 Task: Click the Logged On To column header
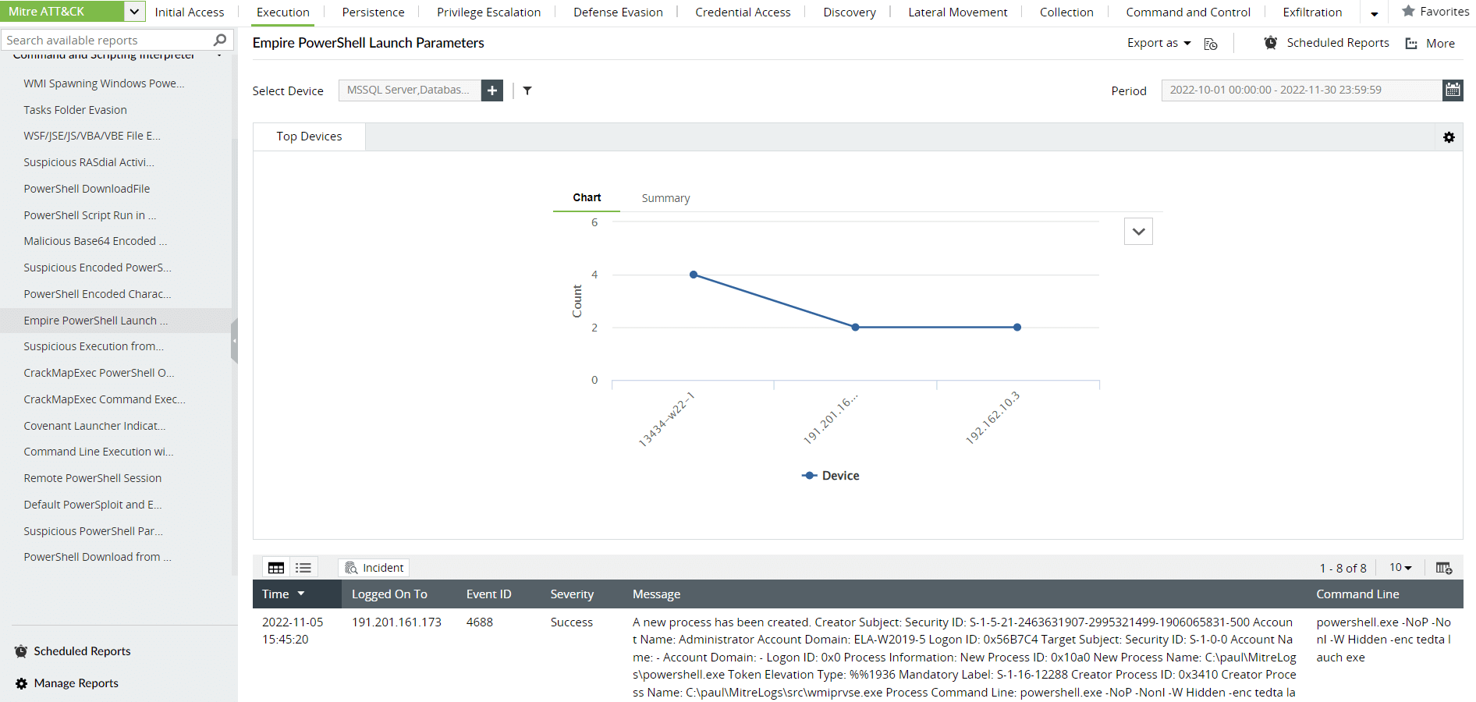pos(389,594)
